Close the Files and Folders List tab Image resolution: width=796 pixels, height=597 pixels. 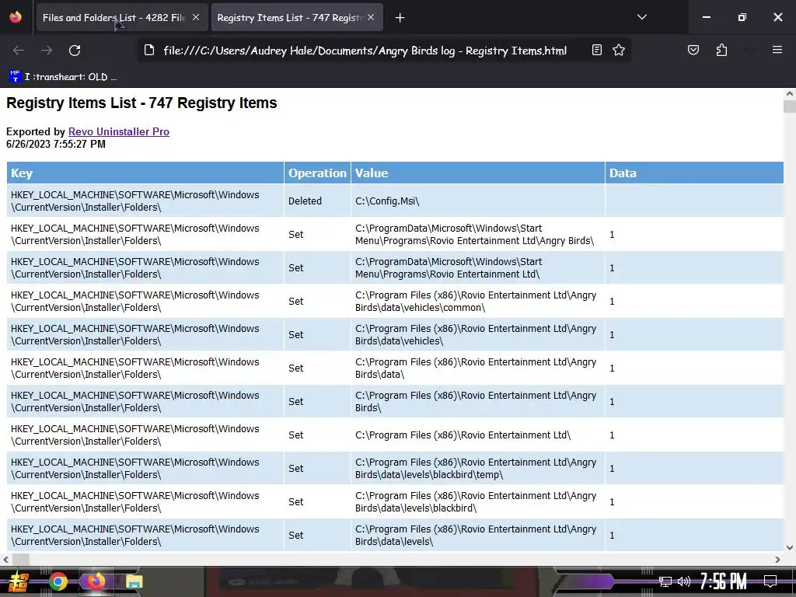coord(196,17)
